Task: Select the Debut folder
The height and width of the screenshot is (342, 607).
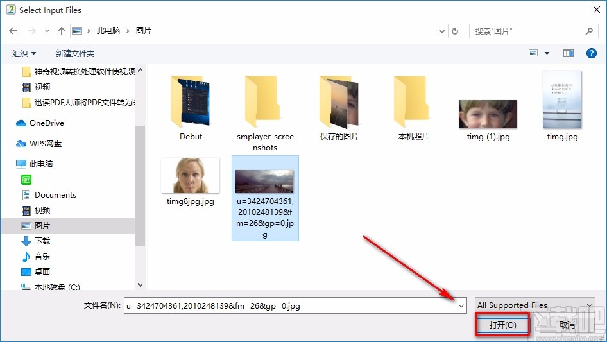Action: tap(191, 108)
